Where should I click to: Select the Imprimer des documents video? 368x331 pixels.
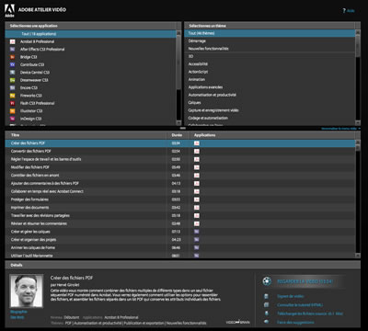point(180,208)
